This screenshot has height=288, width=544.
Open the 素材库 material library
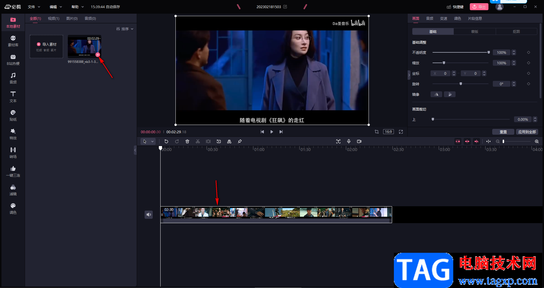click(x=13, y=41)
